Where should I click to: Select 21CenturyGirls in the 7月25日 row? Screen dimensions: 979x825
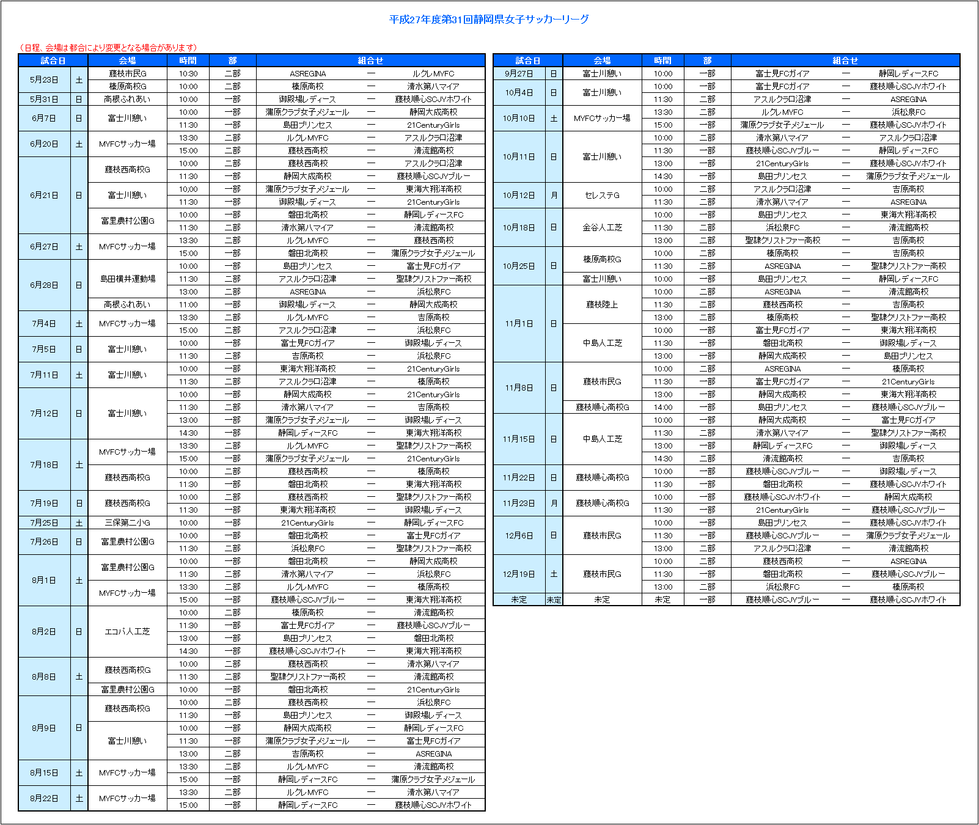pos(307,523)
